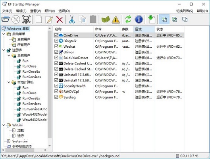Open the 文件(F) menu
Screen dimensions: 210x159
(x=7, y=11)
